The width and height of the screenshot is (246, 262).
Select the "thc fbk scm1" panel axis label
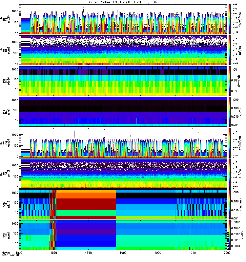tap(6, 235)
